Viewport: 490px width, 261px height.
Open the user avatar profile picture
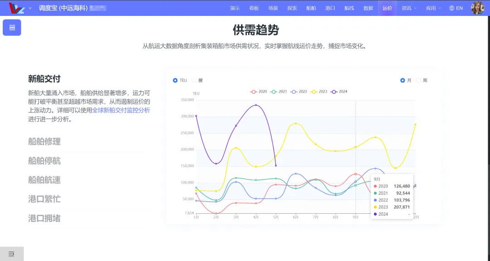(477, 8)
